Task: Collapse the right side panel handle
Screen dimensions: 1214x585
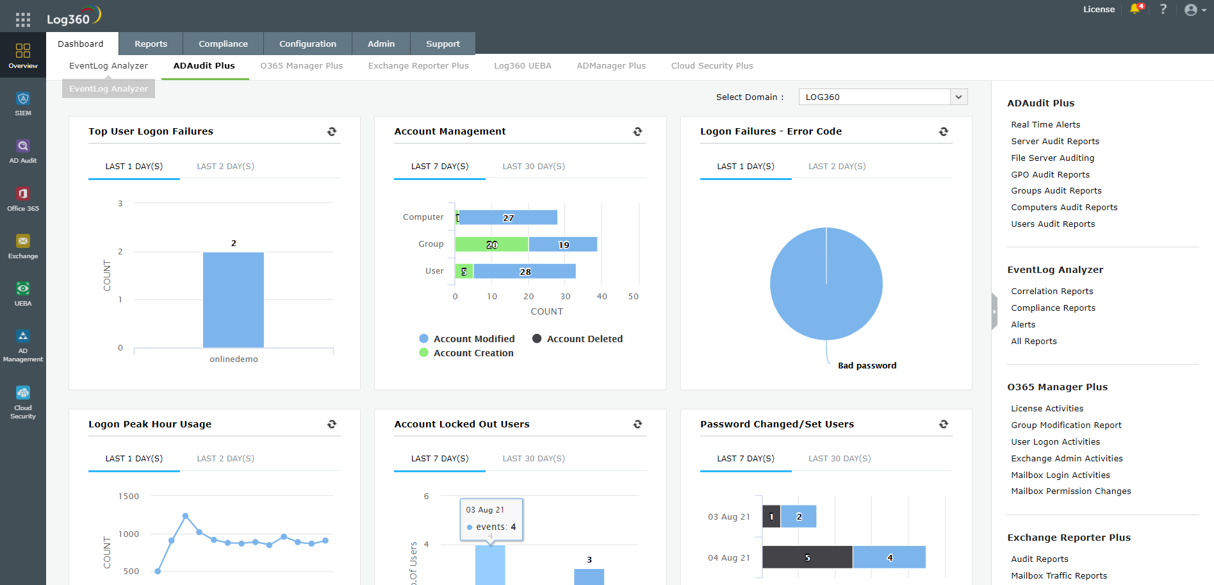Action: click(x=994, y=311)
